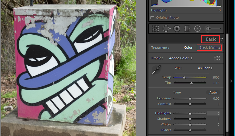Pick the White Balance Selector eyedropper
The height and width of the screenshot is (136, 235).
156,70
